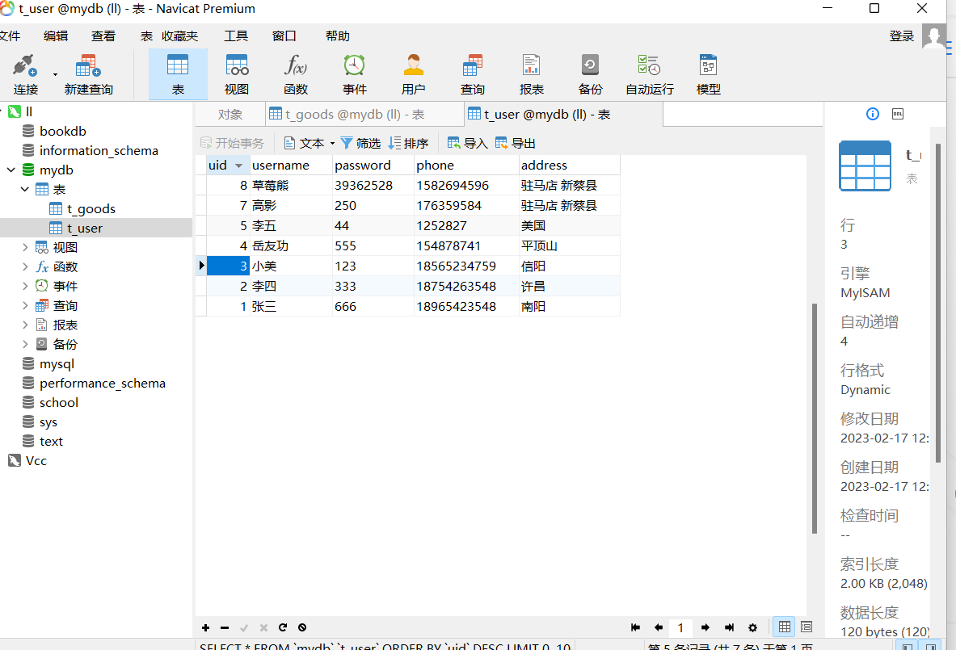Collapse the Tables (表) tree node
956x650 pixels.
click(25, 190)
